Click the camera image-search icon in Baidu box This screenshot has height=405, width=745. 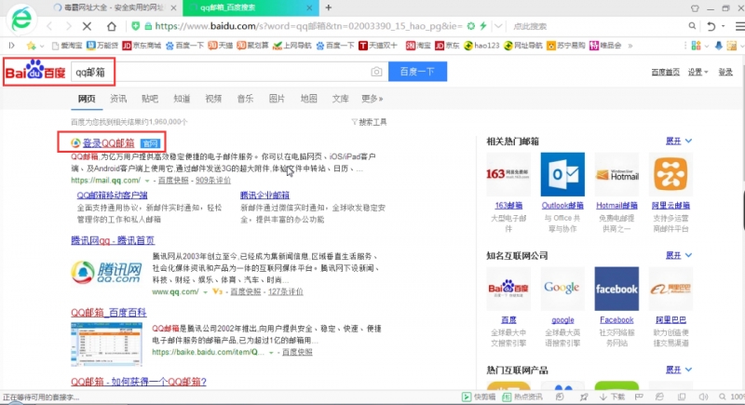click(x=376, y=72)
